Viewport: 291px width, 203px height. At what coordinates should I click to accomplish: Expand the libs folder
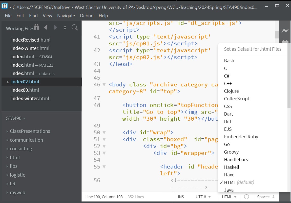[7, 166]
